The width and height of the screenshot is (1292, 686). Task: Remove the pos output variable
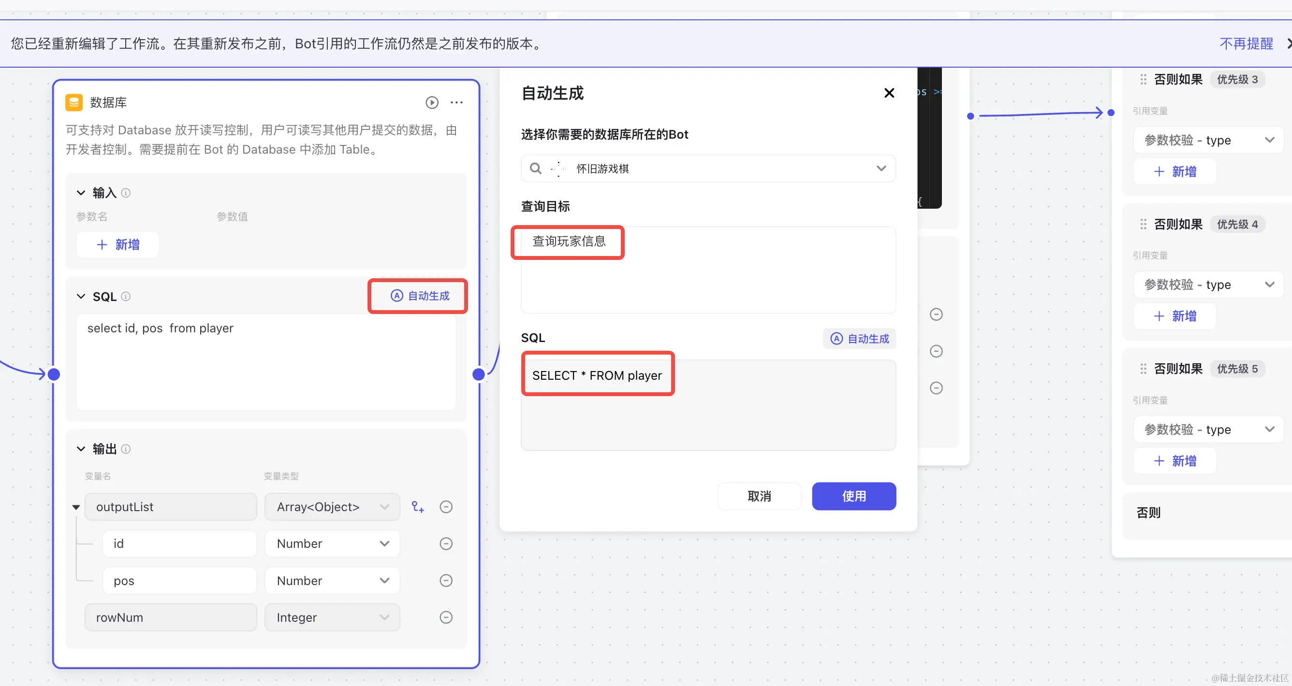coord(446,580)
